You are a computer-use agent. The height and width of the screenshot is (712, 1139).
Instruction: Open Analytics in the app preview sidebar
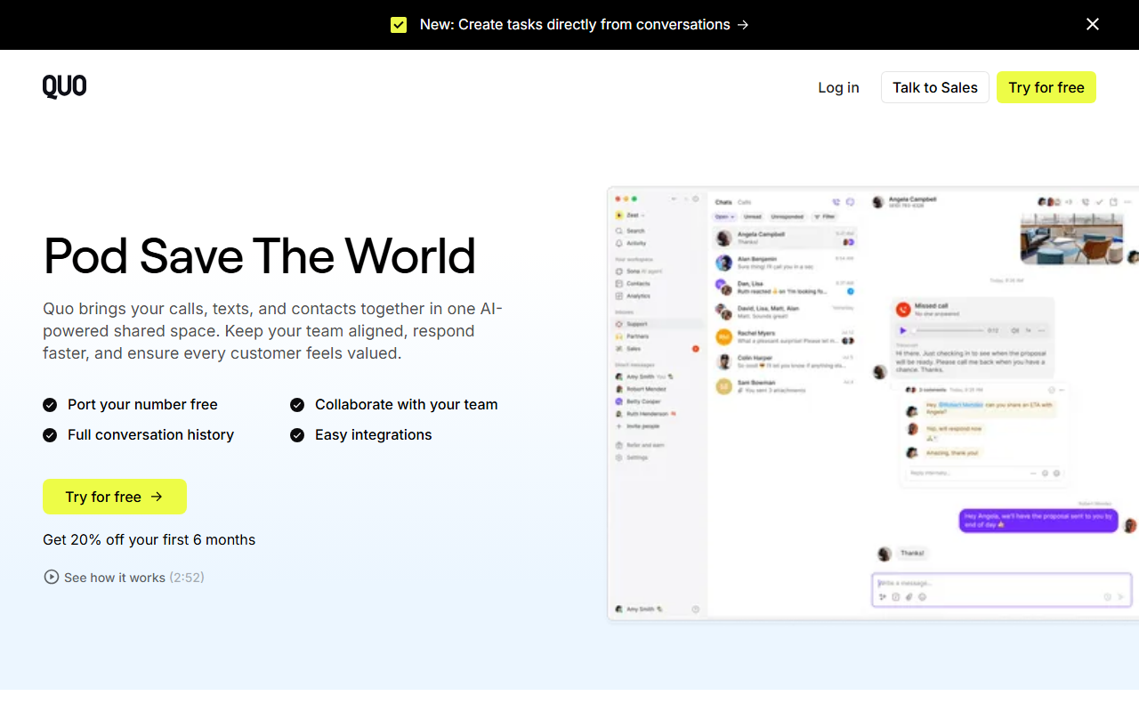tap(634, 295)
